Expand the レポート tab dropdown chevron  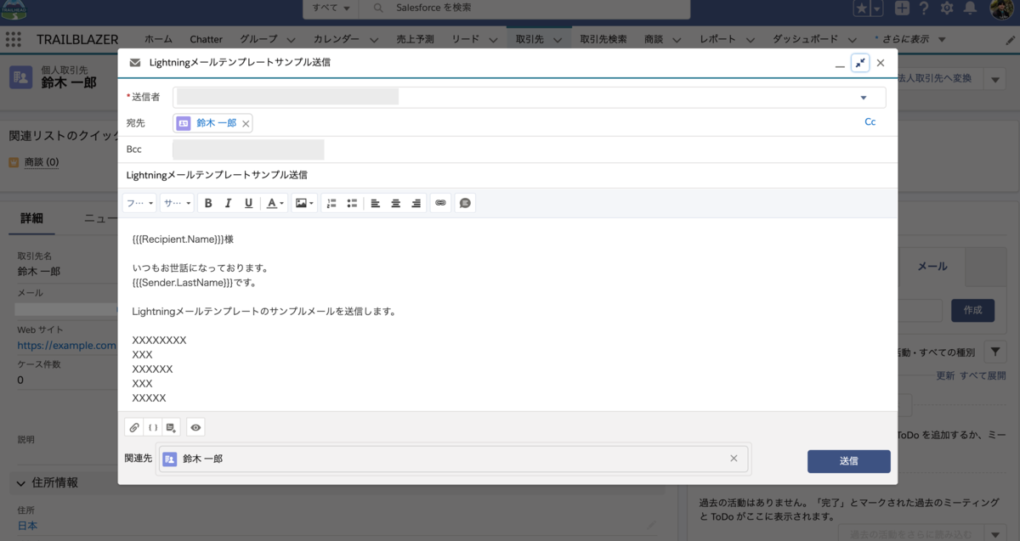tap(751, 40)
